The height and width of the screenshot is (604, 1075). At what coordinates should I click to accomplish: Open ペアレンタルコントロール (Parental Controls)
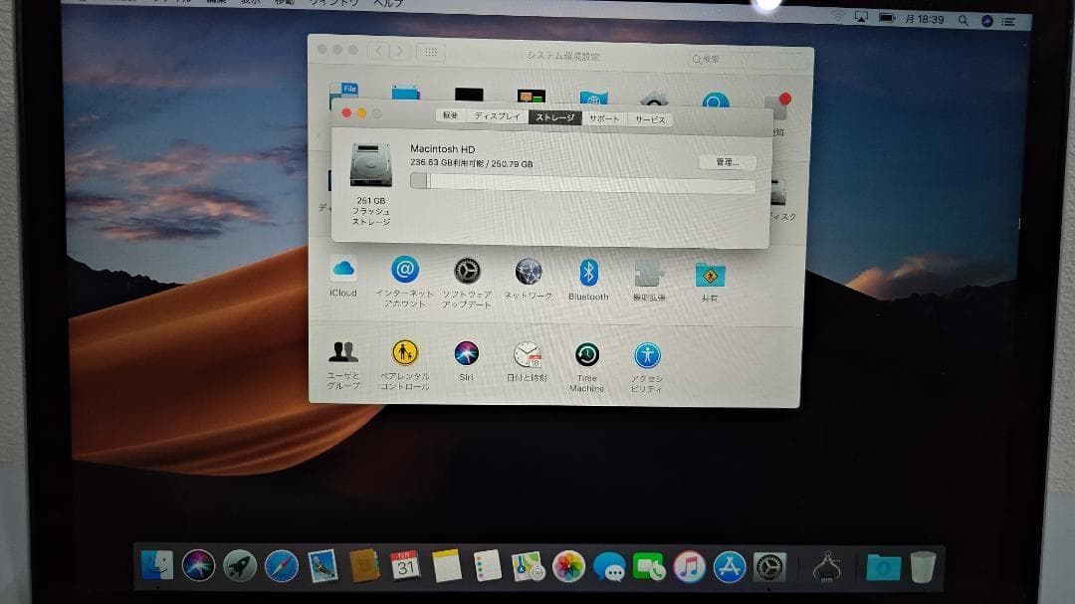pos(405,353)
